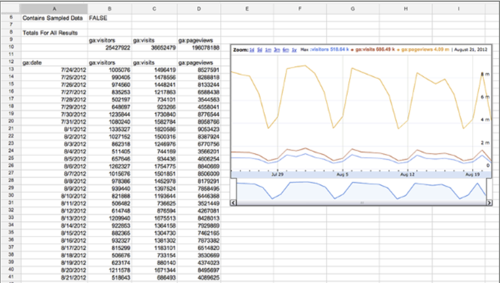Set chart zoom to 5d
This screenshot has height=283, width=500.
pos(260,50)
